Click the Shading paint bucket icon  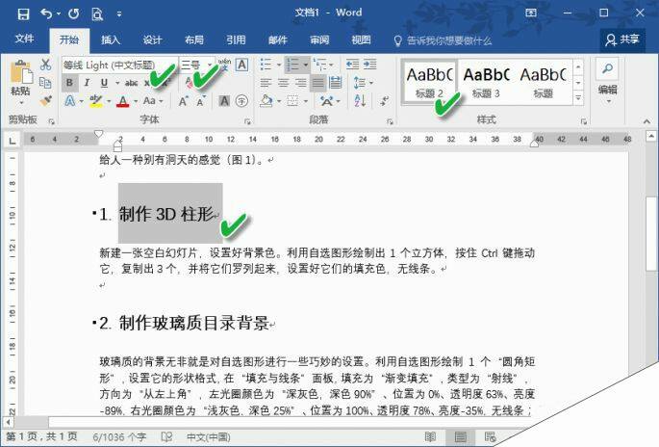266,101
